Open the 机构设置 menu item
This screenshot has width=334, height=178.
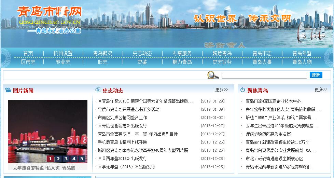(63, 53)
